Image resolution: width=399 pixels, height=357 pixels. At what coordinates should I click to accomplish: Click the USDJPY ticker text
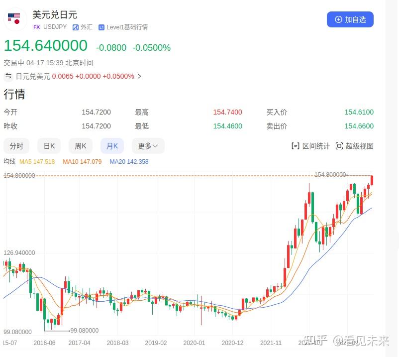(55, 27)
